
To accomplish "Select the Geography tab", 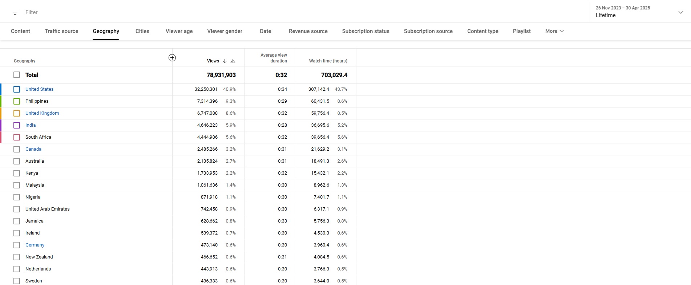I will pos(106,31).
